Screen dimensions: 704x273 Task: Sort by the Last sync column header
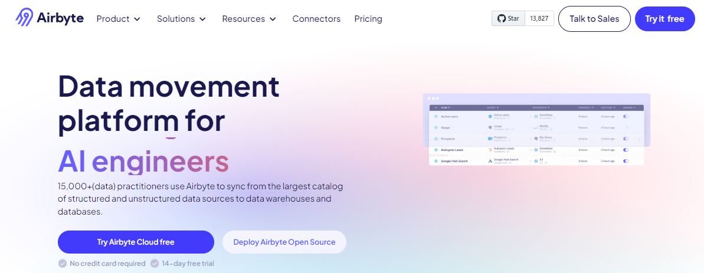click(608, 107)
